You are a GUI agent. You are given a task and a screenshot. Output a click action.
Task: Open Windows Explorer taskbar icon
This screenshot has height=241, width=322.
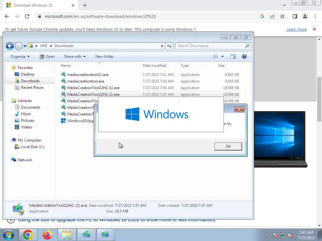[x=67, y=235]
